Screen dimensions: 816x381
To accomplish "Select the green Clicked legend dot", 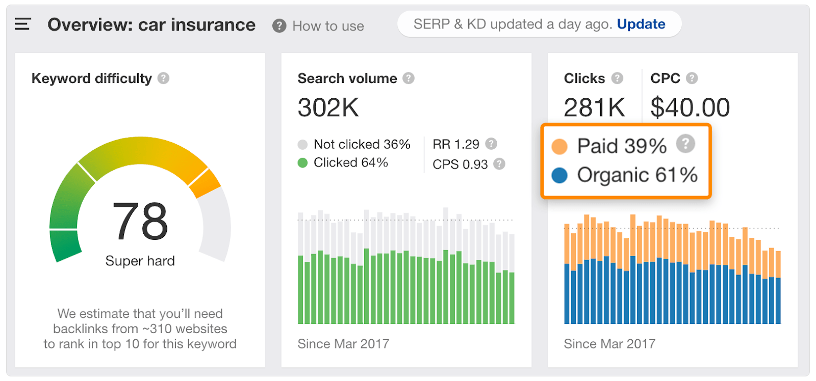I will pyautogui.click(x=302, y=163).
